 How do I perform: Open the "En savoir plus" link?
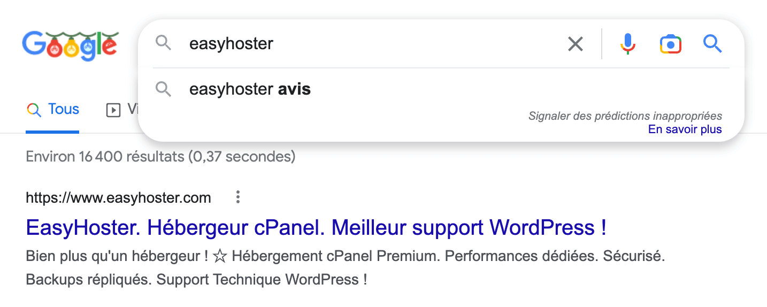click(x=685, y=129)
